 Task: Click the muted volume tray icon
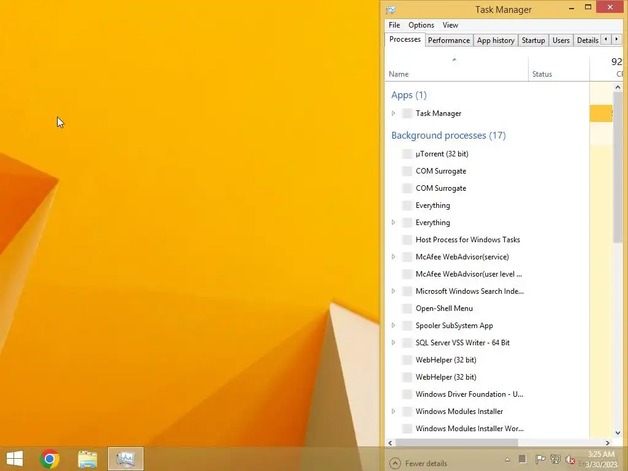click(570, 459)
